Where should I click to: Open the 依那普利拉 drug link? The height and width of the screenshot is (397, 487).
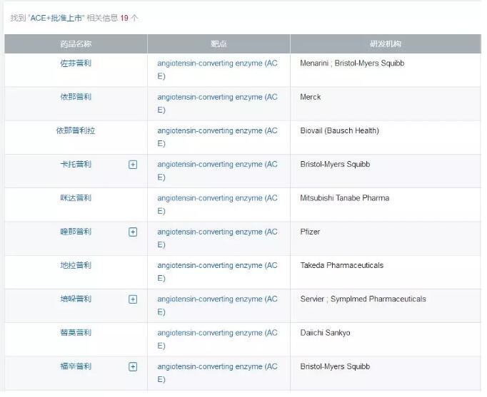pyautogui.click(x=76, y=131)
